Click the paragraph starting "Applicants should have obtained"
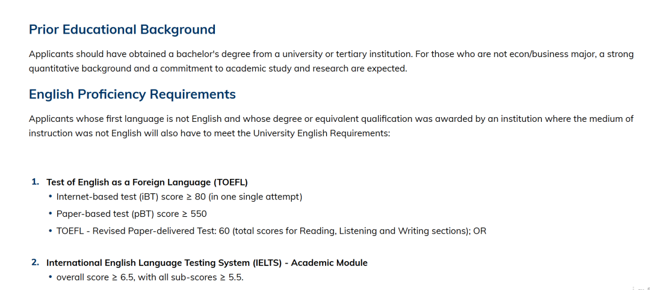 (331, 54)
